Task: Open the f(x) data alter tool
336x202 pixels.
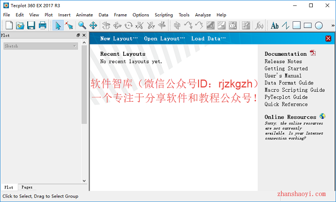Action: tap(259, 26)
